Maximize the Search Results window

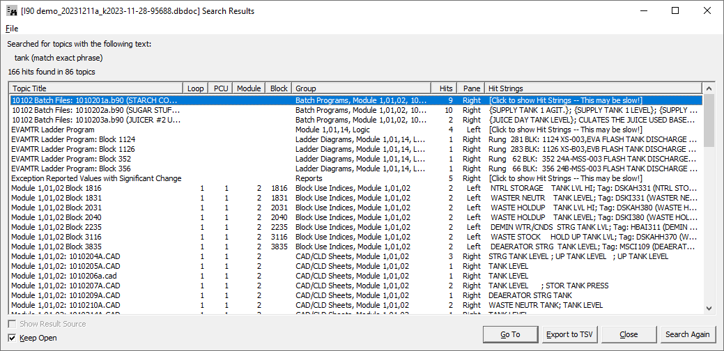(x=675, y=10)
